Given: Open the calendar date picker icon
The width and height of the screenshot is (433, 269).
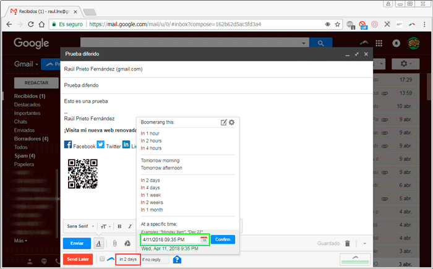Looking at the screenshot, I should point(204,239).
